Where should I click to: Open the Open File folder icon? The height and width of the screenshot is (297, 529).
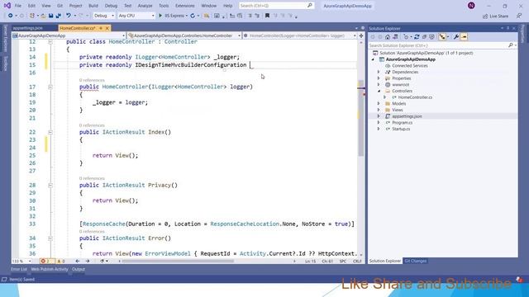click(x=43, y=16)
